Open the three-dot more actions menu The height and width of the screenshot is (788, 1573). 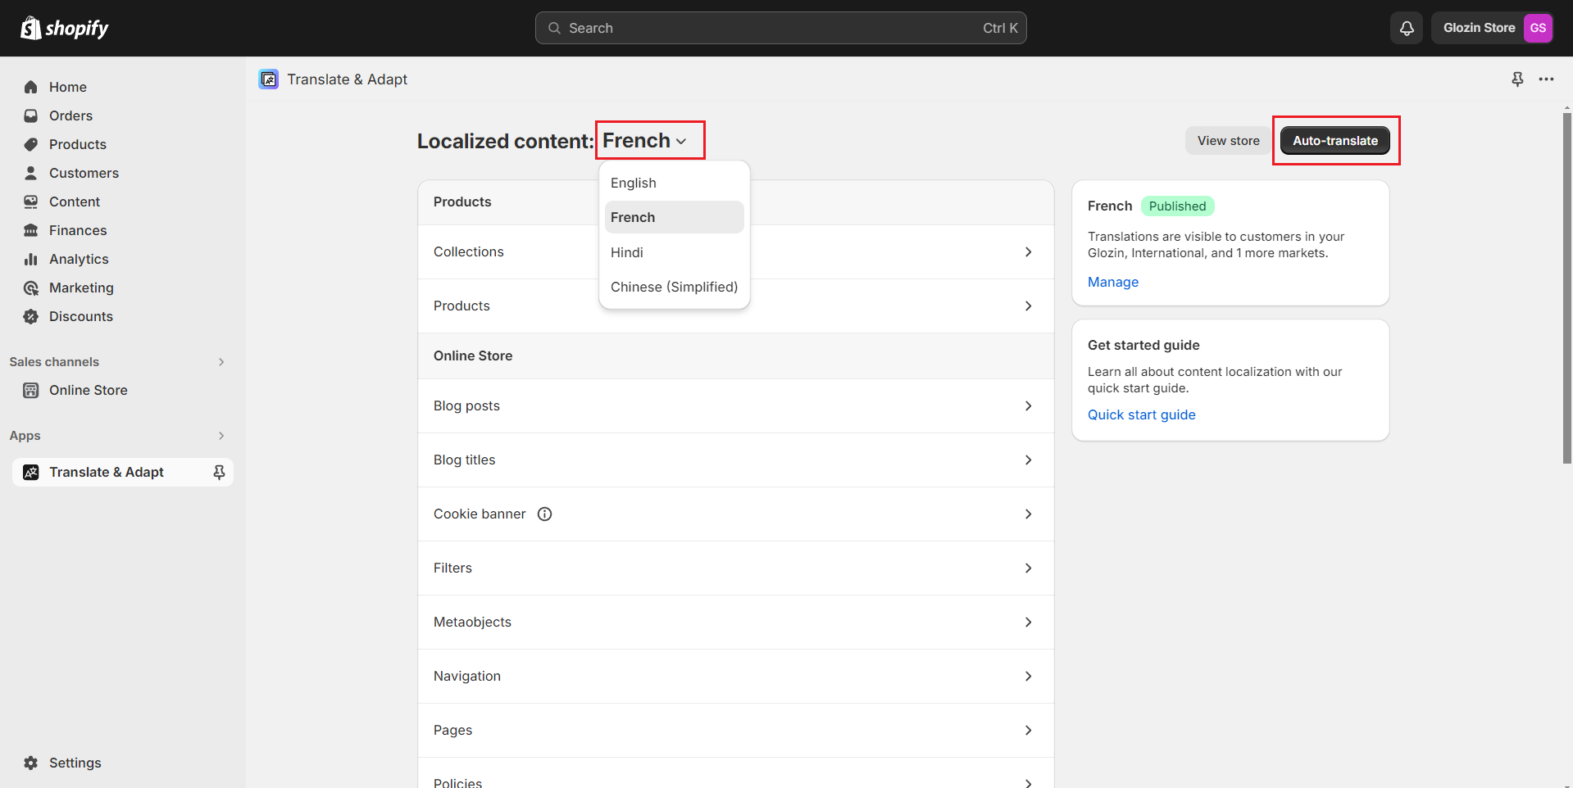[1546, 79]
